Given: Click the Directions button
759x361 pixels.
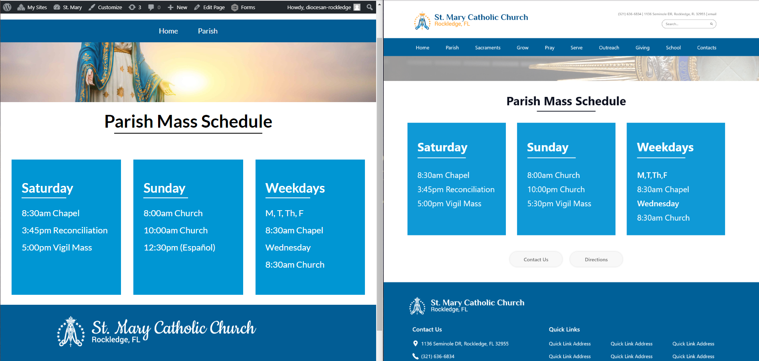Looking at the screenshot, I should pyautogui.click(x=596, y=259).
